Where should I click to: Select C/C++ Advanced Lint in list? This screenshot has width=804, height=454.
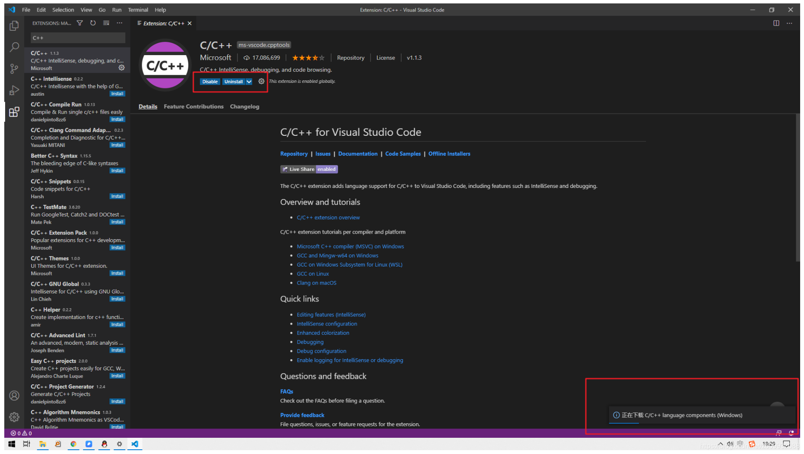tap(78, 343)
